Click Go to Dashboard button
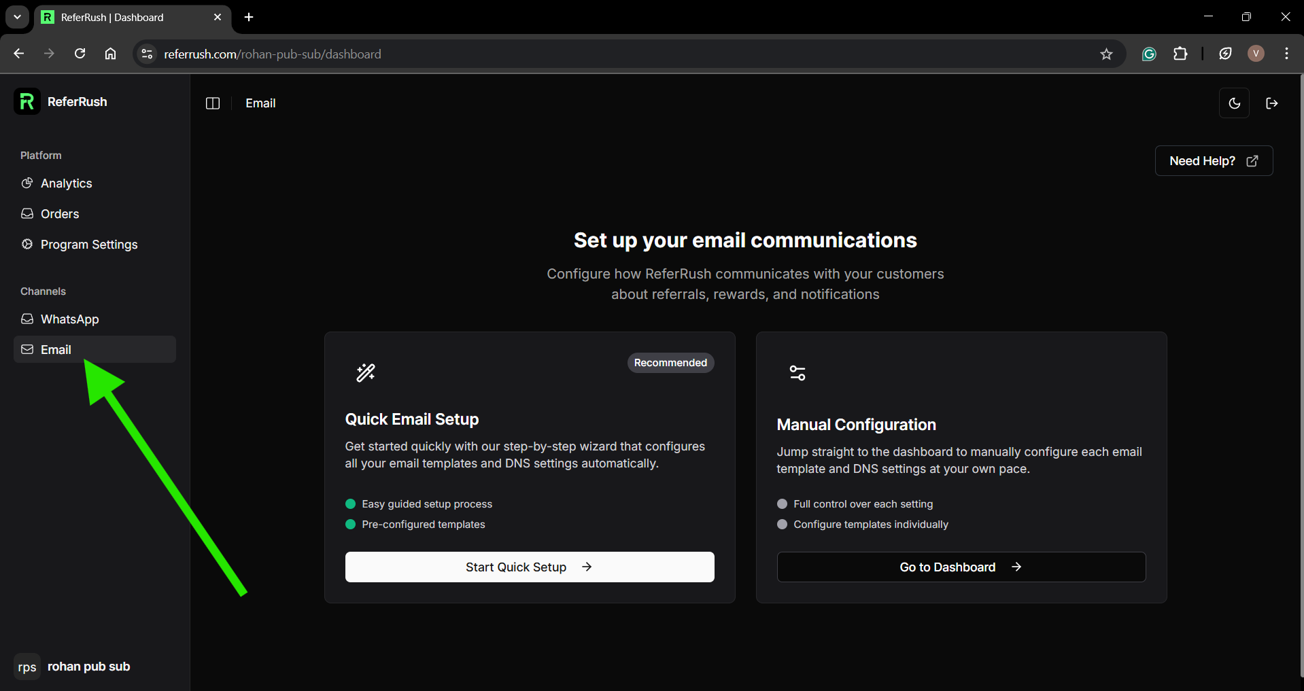The height and width of the screenshot is (691, 1304). click(x=961, y=567)
